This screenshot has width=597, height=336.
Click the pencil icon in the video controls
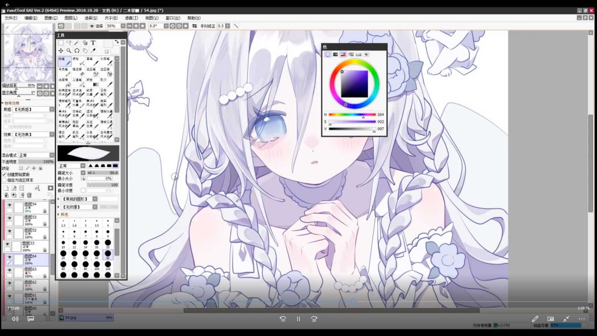(x=535, y=319)
